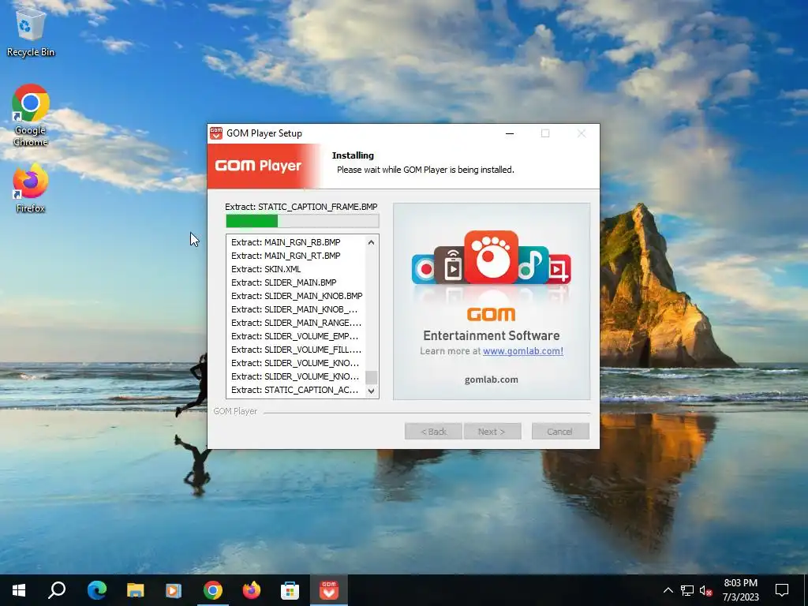Open Microsoft Store from the taskbar
The width and height of the screenshot is (808, 606).
290,590
